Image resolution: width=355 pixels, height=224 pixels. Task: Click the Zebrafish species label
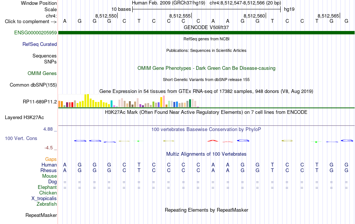coord(47,204)
